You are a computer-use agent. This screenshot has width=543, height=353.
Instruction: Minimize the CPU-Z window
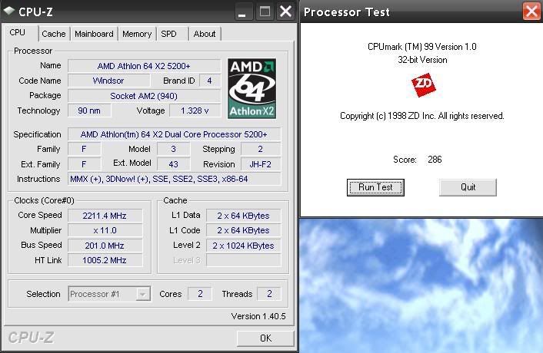coord(242,12)
